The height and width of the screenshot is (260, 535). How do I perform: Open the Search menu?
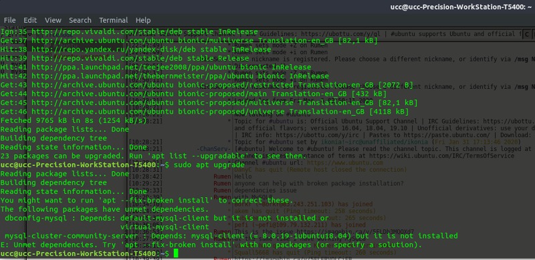(80, 20)
